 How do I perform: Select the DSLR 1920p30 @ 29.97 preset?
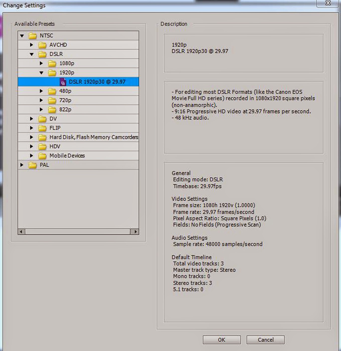97,82
